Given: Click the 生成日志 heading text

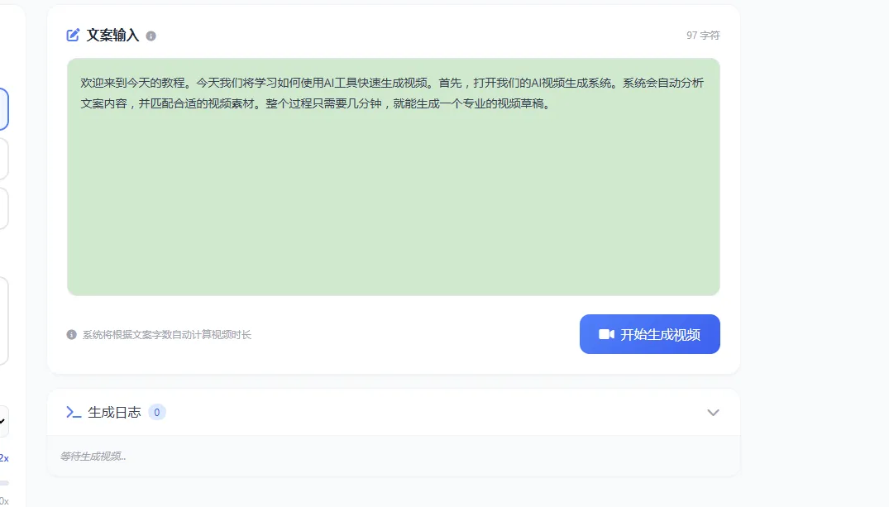Looking at the screenshot, I should [x=114, y=412].
